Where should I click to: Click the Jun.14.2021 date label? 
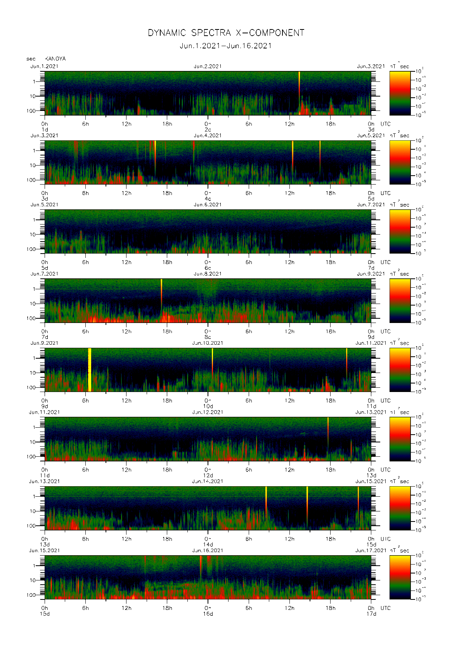pyautogui.click(x=208, y=481)
